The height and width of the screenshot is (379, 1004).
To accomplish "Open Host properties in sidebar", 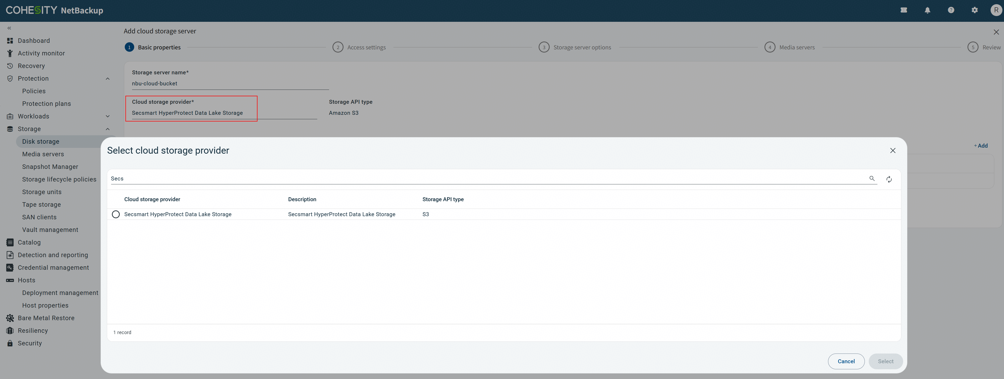I will click(x=45, y=306).
